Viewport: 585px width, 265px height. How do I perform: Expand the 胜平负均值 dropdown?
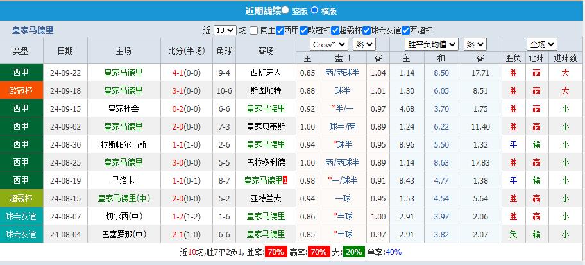coord(431,44)
